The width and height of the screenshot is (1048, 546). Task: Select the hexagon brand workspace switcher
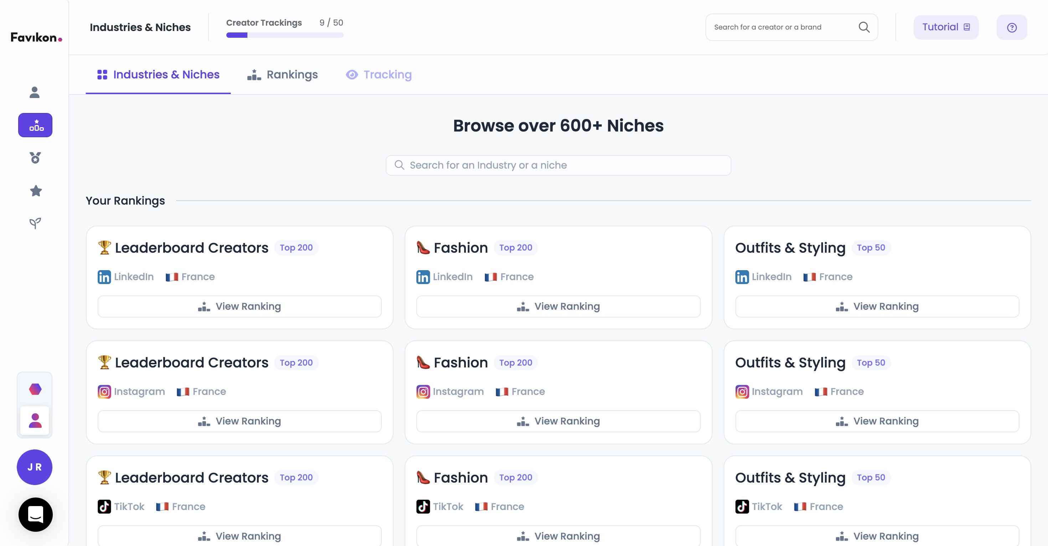(35, 389)
